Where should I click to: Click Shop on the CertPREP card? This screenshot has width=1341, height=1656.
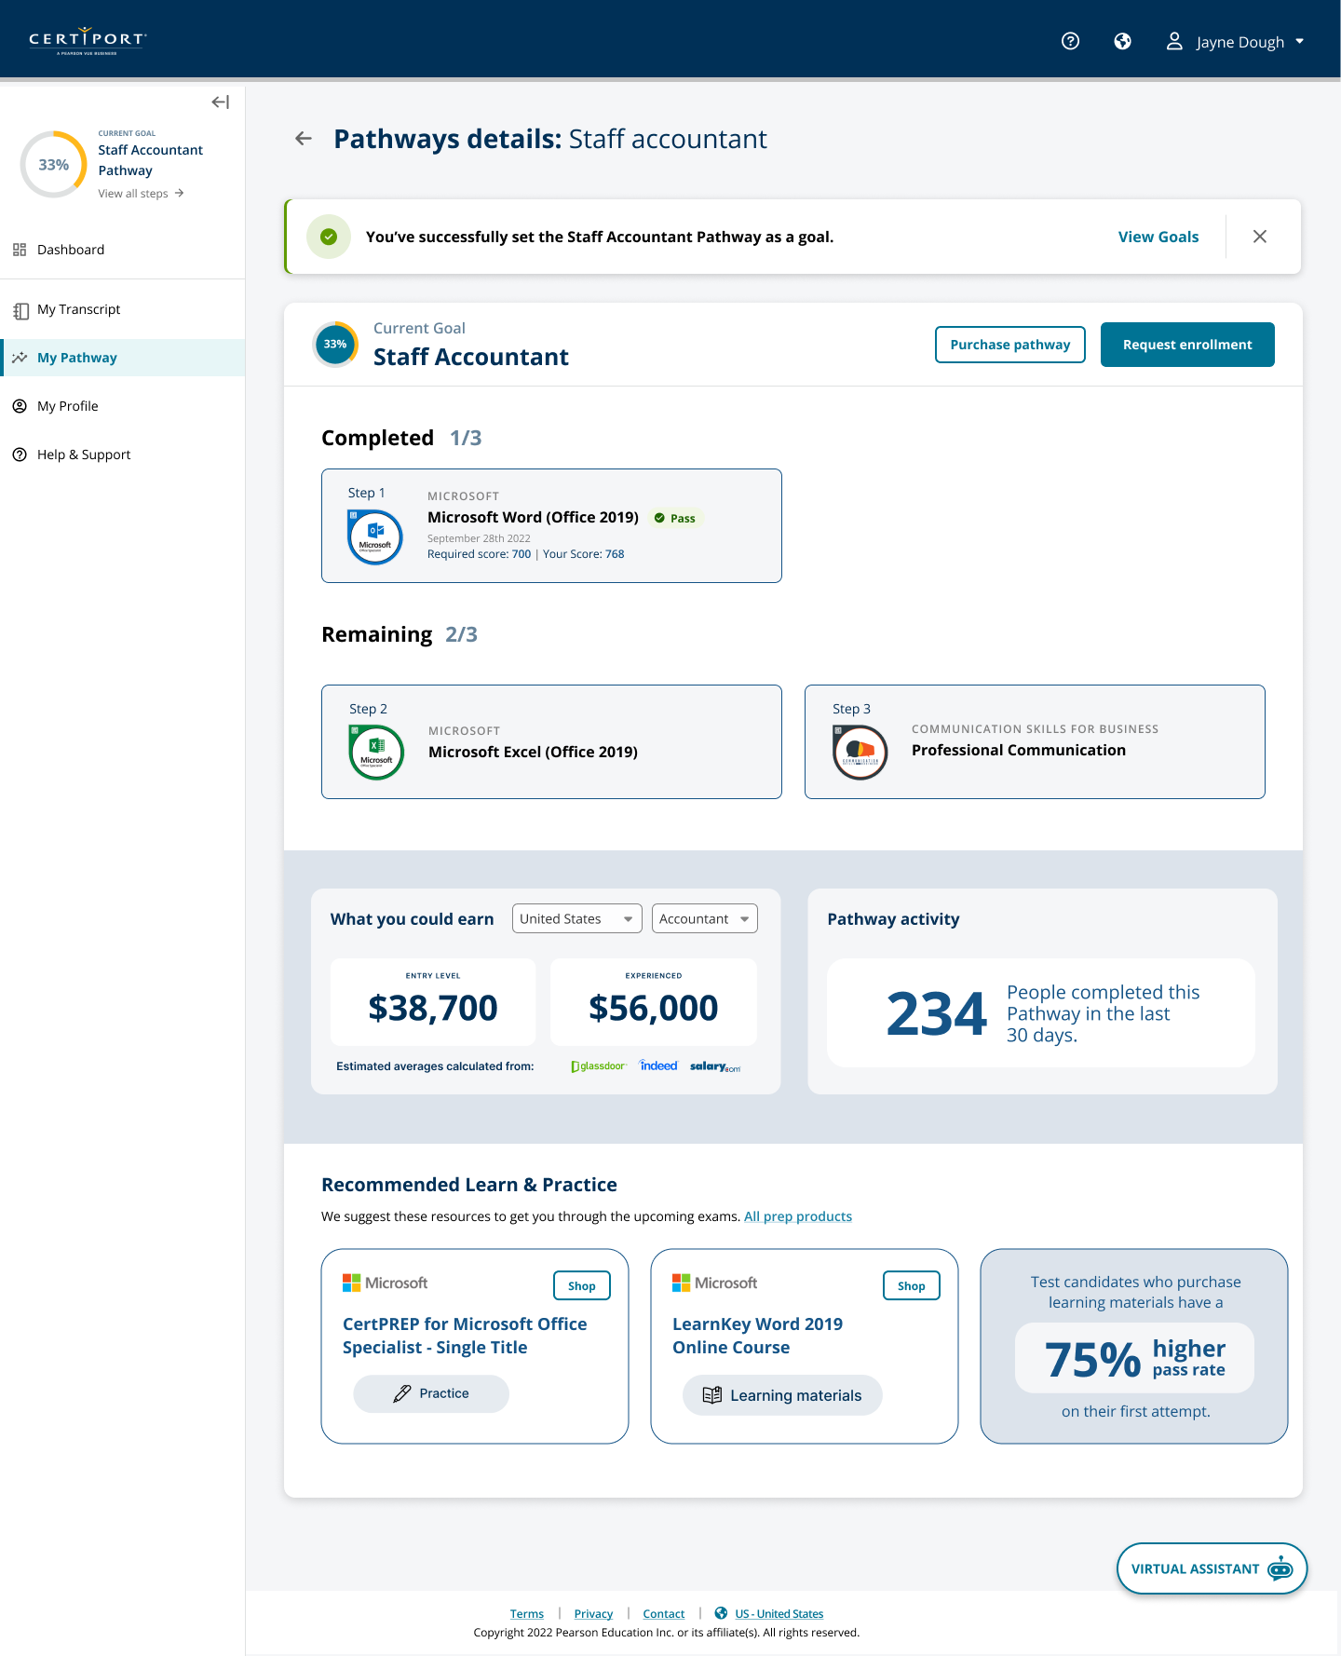coord(582,1285)
